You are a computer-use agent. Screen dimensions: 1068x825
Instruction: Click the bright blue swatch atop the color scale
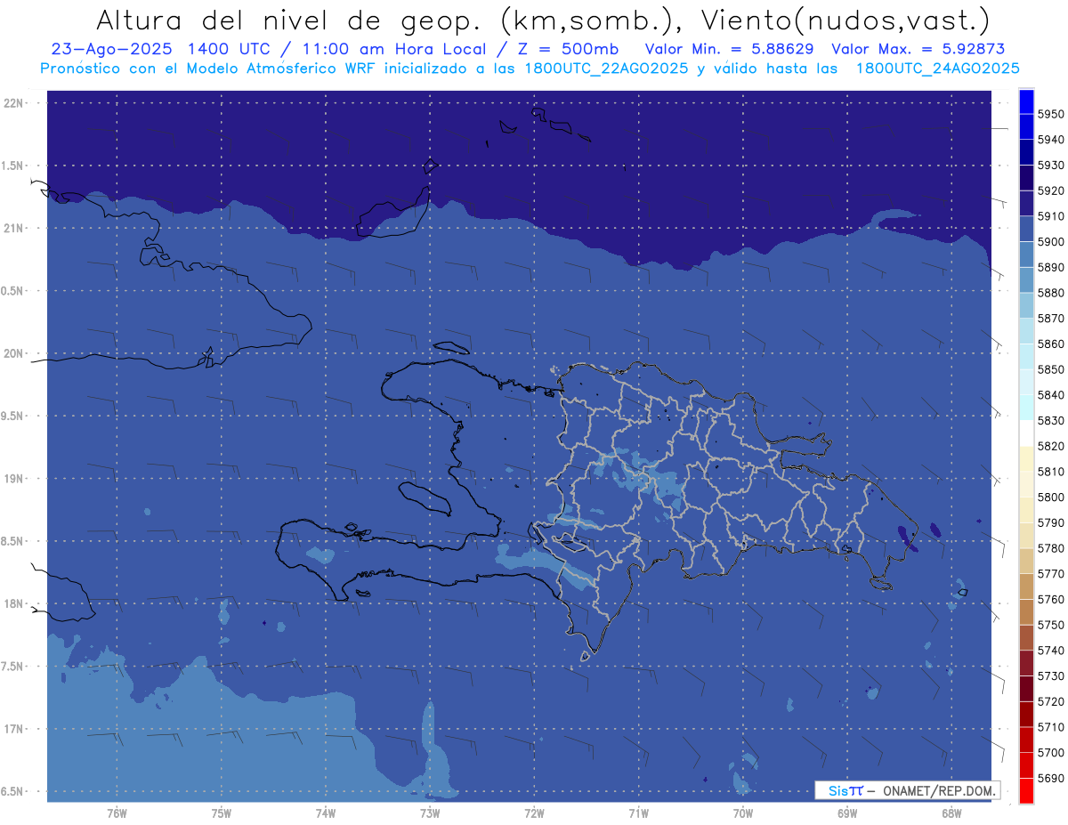point(1025,101)
